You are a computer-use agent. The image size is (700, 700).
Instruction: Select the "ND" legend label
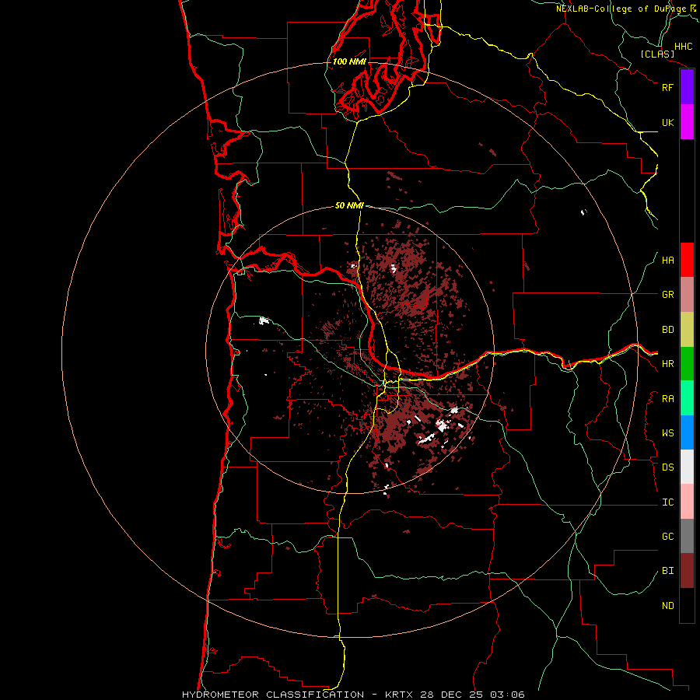[667, 606]
